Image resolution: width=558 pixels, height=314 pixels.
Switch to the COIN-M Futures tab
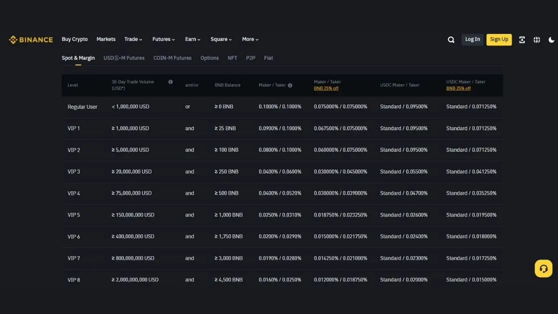click(172, 58)
